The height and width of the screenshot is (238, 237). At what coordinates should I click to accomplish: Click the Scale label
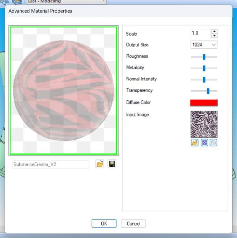tap(131, 34)
